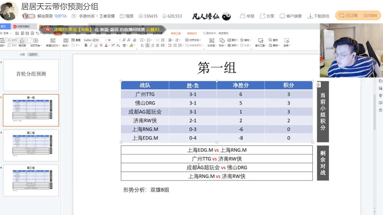The width and height of the screenshot is (383, 215).
Task: Click the 分享 share link
Action: [267, 16]
